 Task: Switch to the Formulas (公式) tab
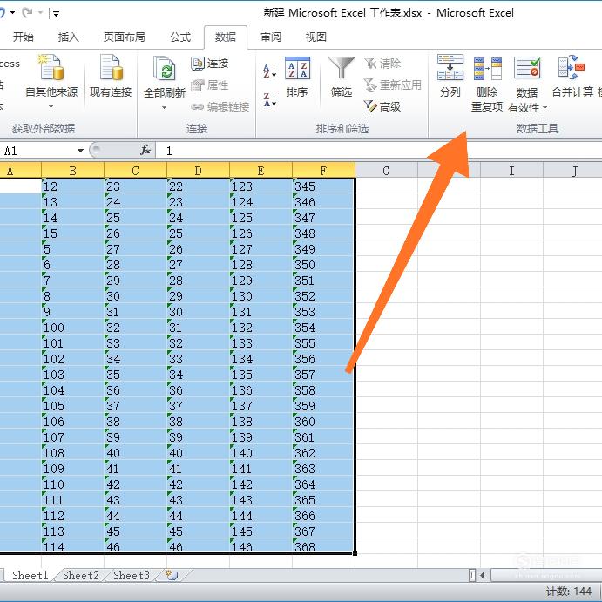(180, 37)
